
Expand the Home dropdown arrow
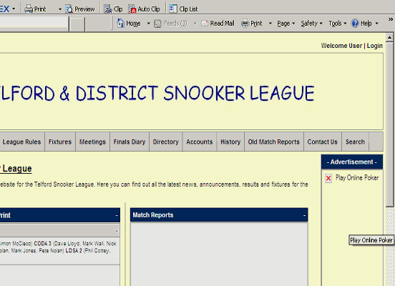pos(148,24)
